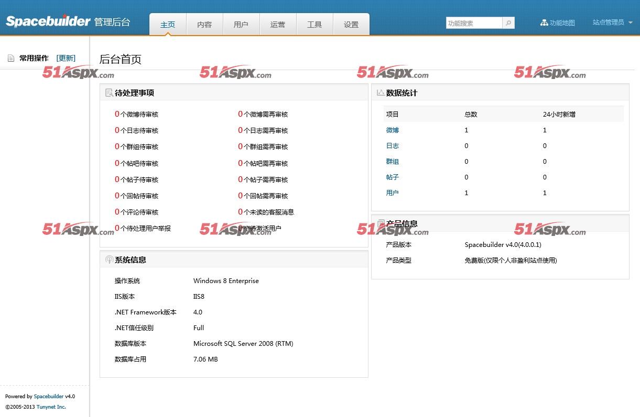Click the search magnifier icon

[508, 23]
